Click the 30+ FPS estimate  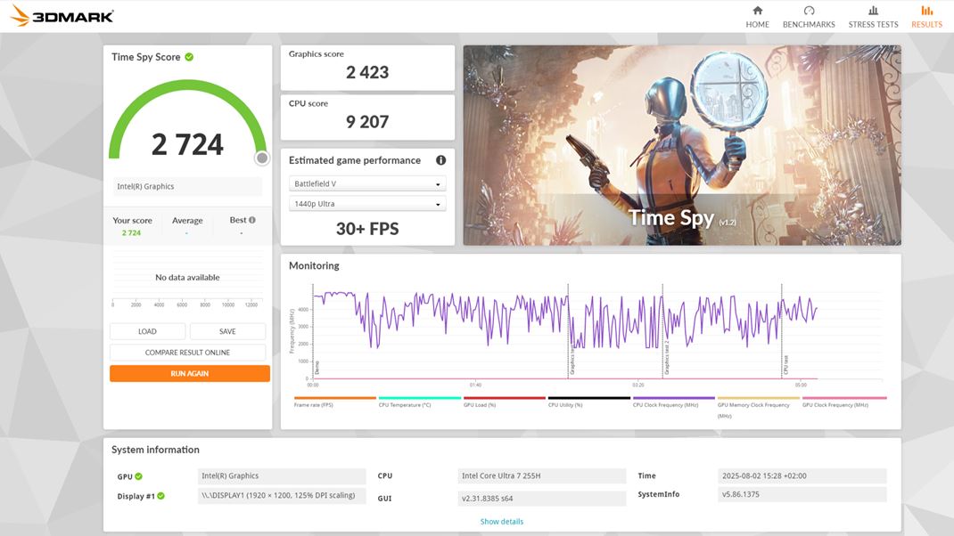point(366,229)
